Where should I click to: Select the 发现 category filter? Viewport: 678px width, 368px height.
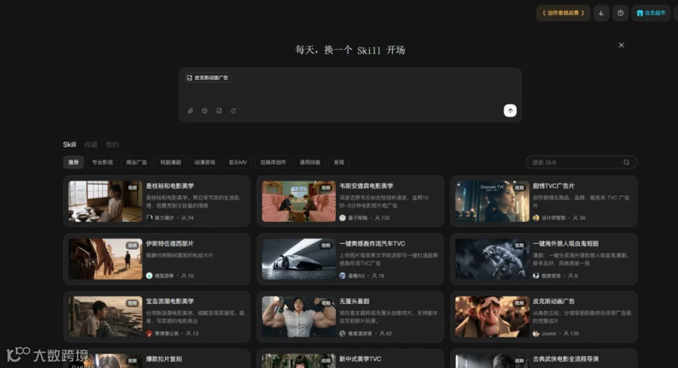point(339,163)
